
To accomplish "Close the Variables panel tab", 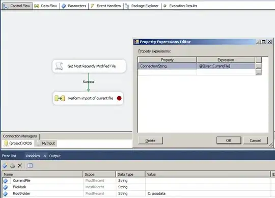I will point(45,156).
